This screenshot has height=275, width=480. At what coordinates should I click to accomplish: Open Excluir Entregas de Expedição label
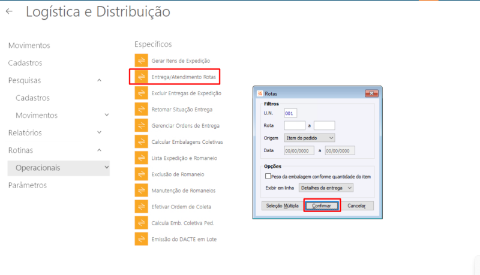click(x=186, y=93)
